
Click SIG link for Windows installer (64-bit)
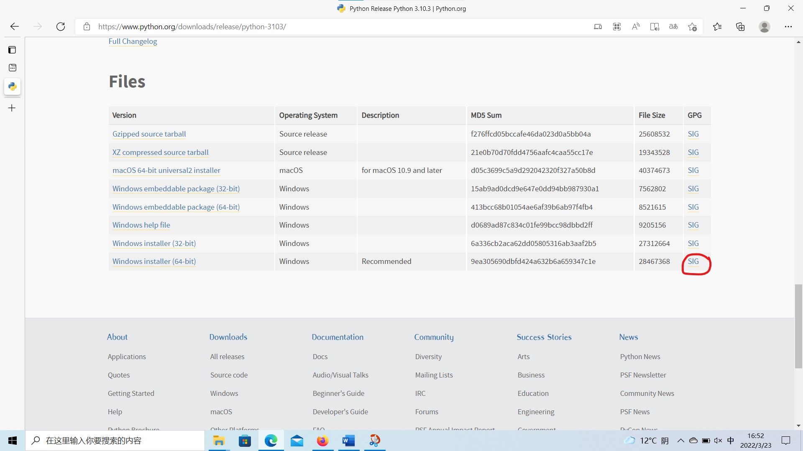693,261
